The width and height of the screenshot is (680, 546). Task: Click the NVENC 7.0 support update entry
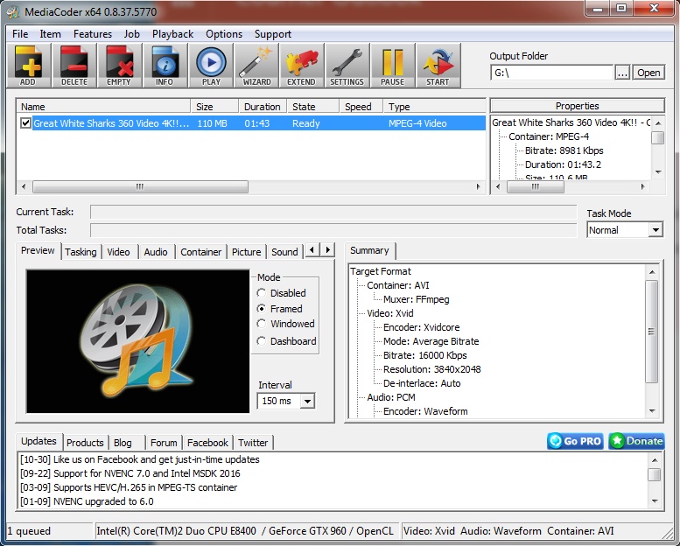click(130, 473)
